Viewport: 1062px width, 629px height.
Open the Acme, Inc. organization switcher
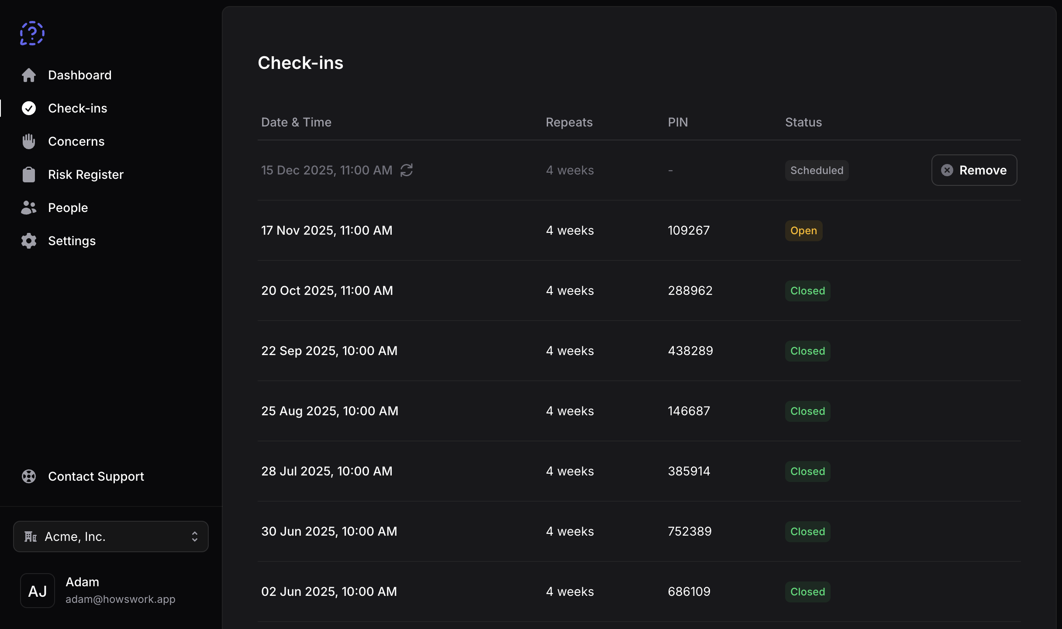pos(110,537)
